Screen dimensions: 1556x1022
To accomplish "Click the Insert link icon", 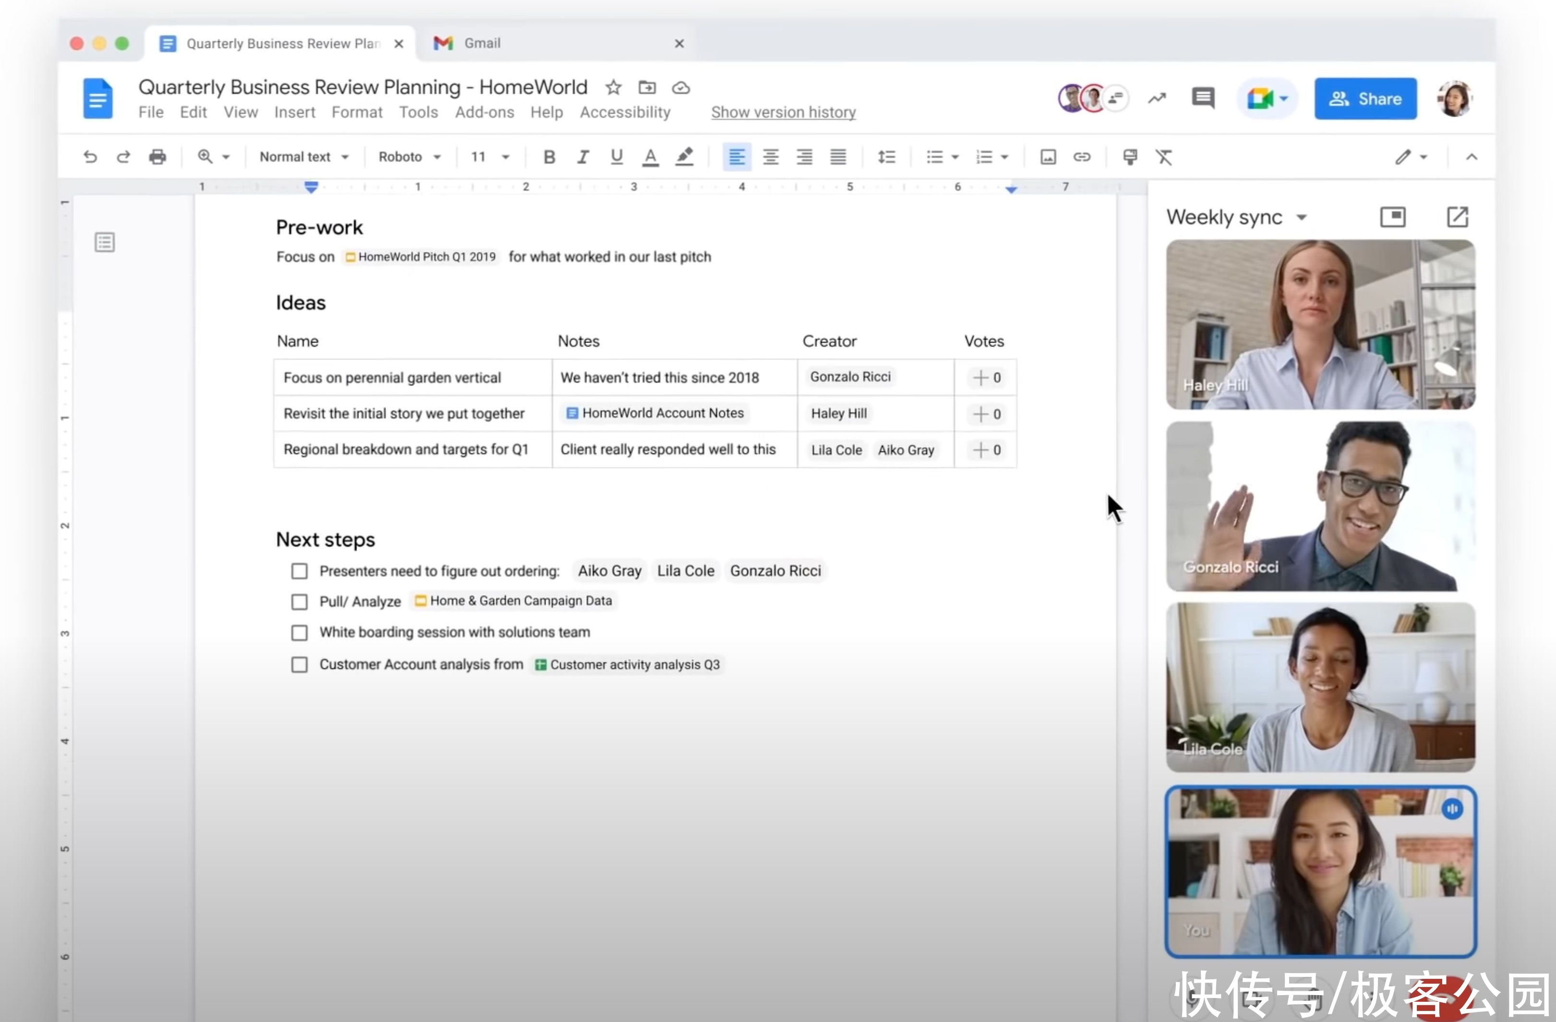I will (1081, 156).
